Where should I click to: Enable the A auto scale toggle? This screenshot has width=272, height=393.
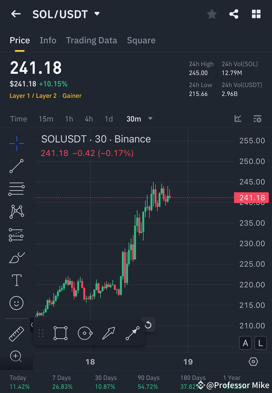245,343
